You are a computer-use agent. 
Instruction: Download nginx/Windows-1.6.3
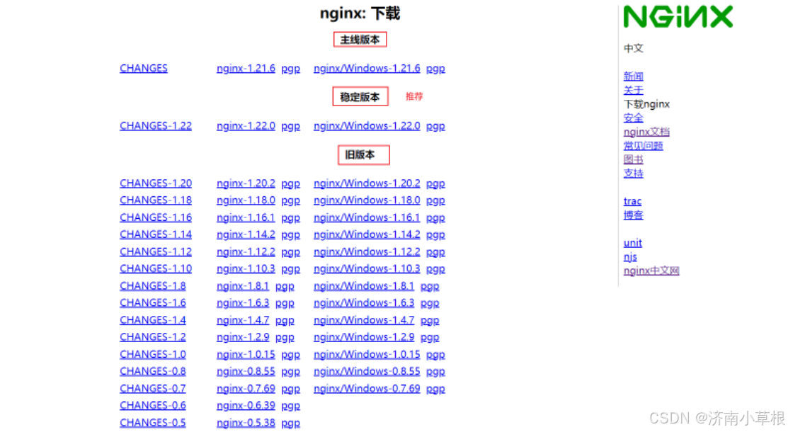click(364, 302)
